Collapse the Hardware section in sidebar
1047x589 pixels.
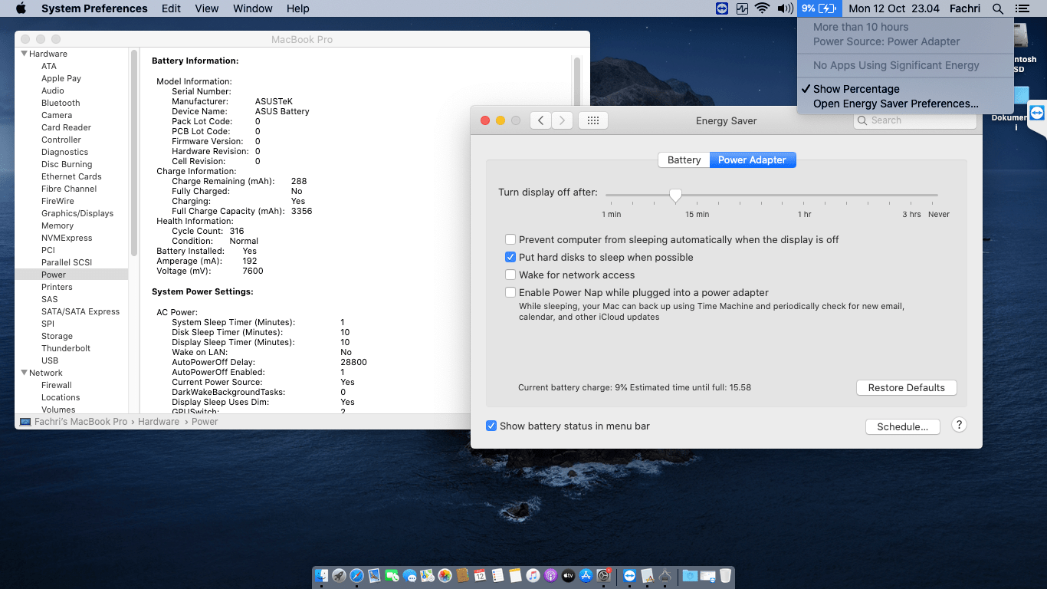[x=25, y=54]
